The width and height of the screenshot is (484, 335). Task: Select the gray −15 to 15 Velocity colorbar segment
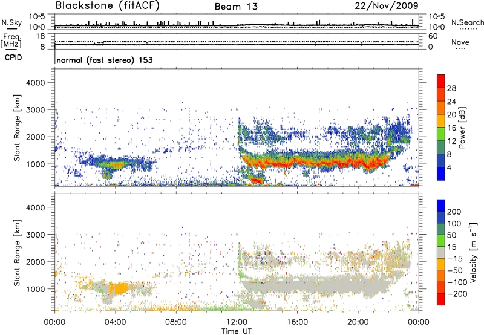[x=441, y=252]
